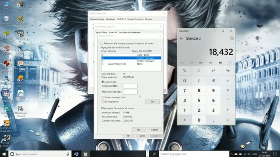This screenshot has width=280, height=157.
Task: Select drive H: System Reserved row
Action: pos(131,64)
